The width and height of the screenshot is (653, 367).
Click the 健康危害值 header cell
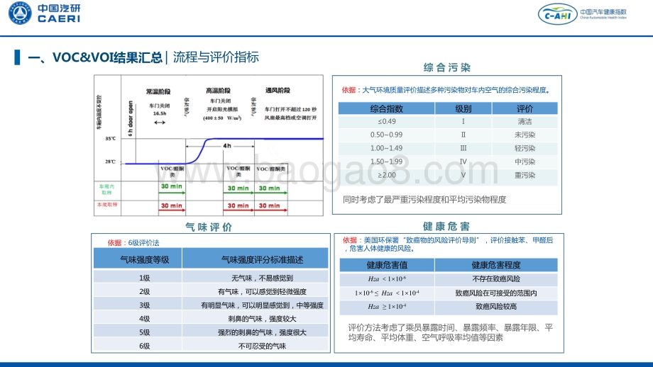pyautogui.click(x=387, y=265)
